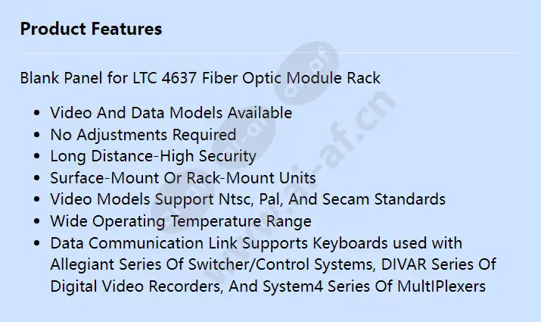Click the Digital Video Recorders text line
The image size is (541, 322).
[x=268, y=286]
